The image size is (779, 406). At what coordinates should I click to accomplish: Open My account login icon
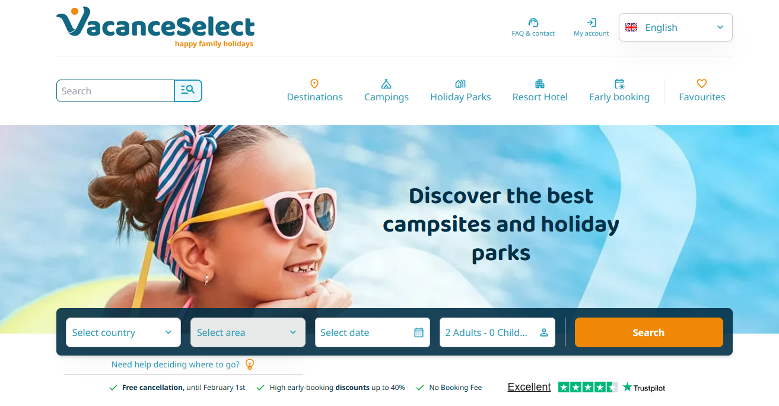click(x=591, y=23)
